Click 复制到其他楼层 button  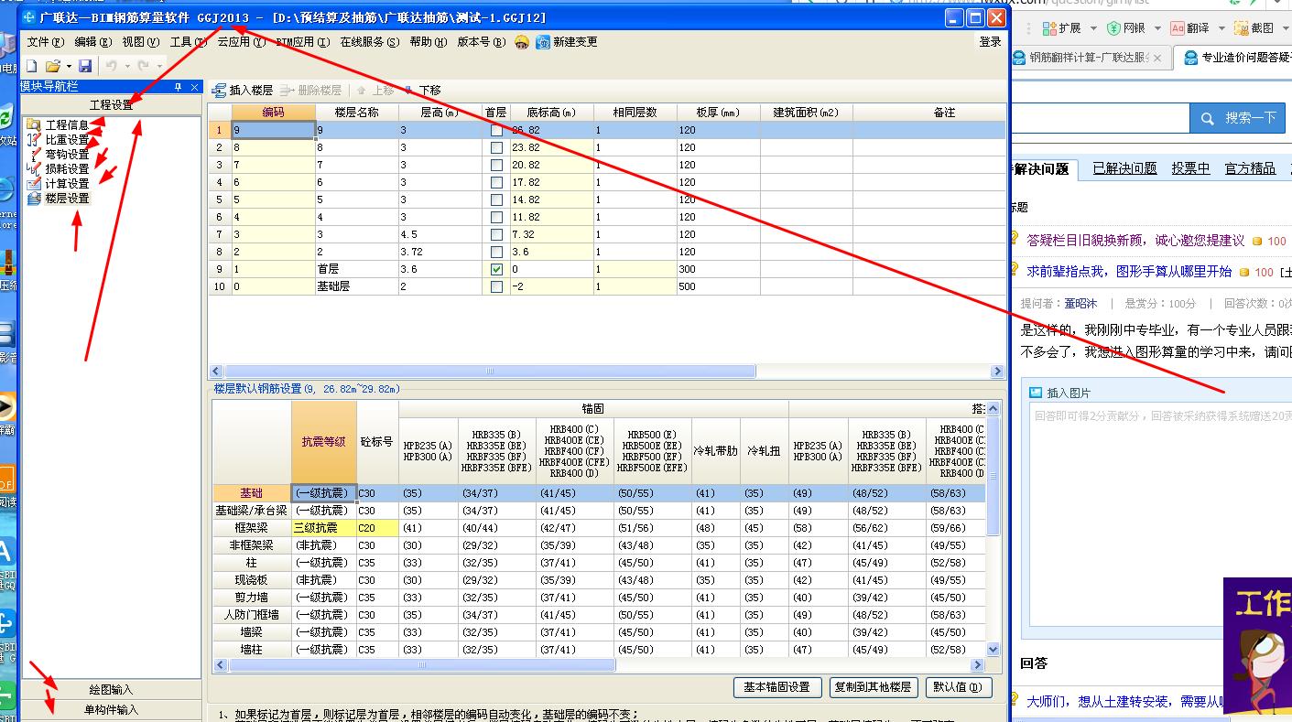tap(873, 687)
